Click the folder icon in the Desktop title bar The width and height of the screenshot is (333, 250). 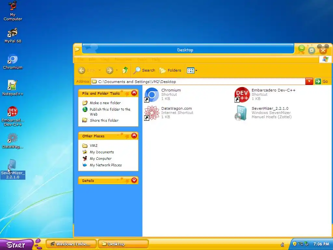click(77, 49)
